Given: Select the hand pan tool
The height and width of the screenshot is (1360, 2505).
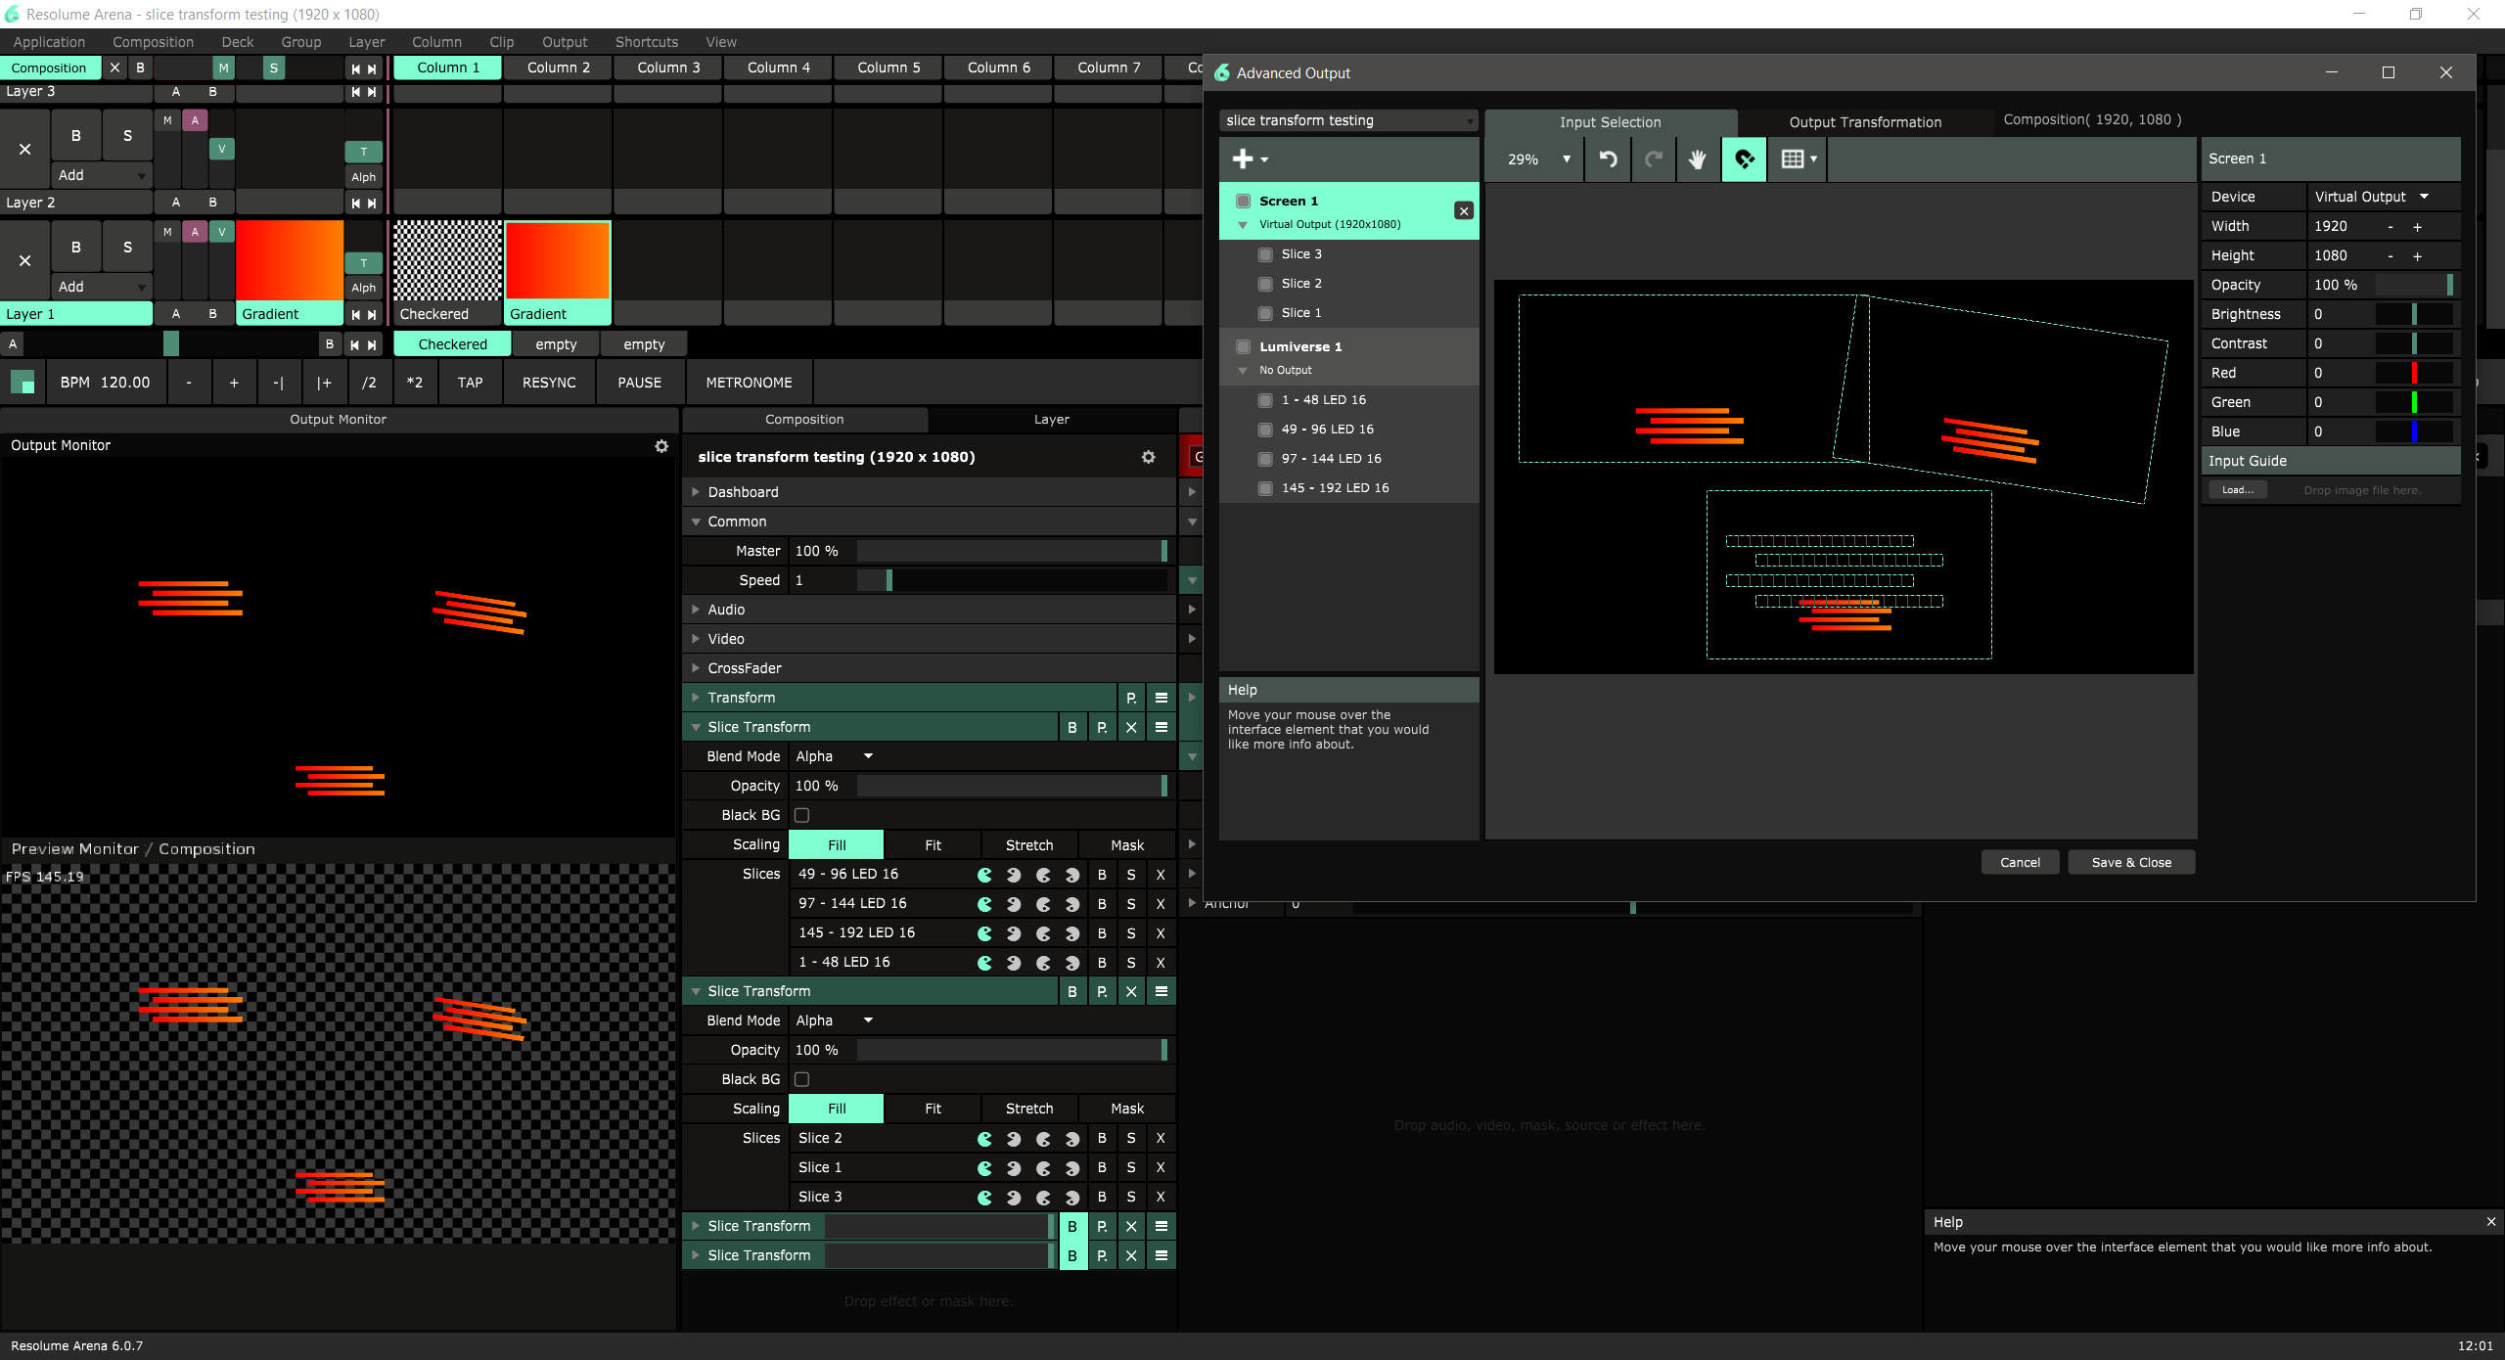Looking at the screenshot, I should [1698, 159].
